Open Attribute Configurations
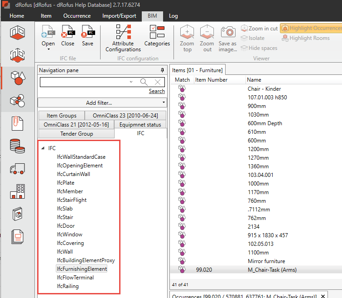This screenshot has height=298, width=342. (x=123, y=38)
